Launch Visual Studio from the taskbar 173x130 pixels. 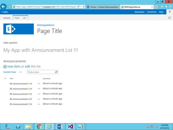pos(71,127)
